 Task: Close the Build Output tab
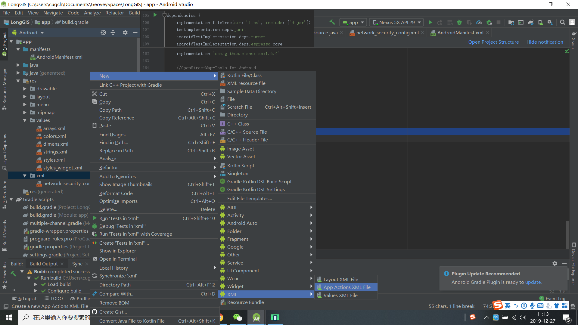point(62,264)
